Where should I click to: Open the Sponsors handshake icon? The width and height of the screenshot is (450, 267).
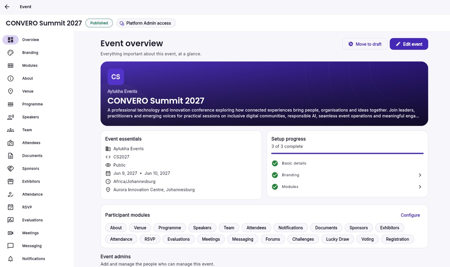(x=10, y=169)
